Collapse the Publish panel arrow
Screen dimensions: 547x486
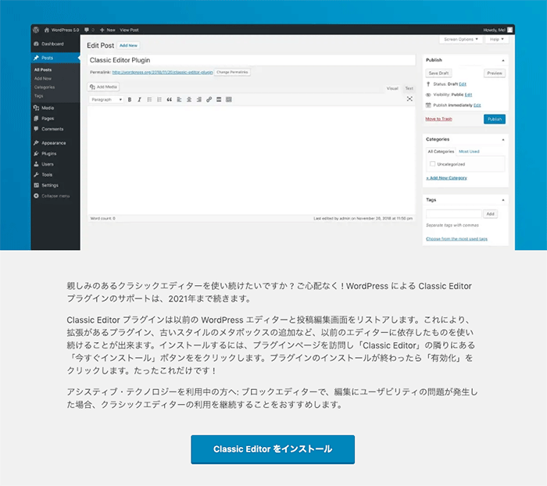click(x=503, y=60)
